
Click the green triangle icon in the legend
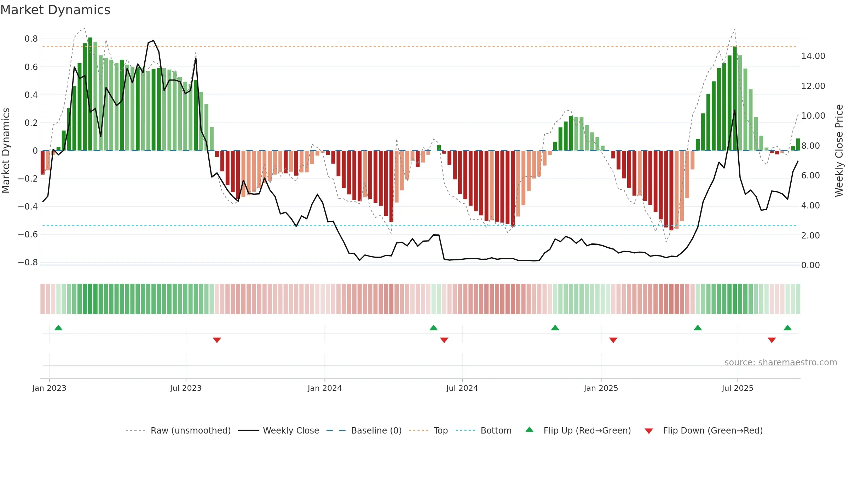[x=530, y=430]
